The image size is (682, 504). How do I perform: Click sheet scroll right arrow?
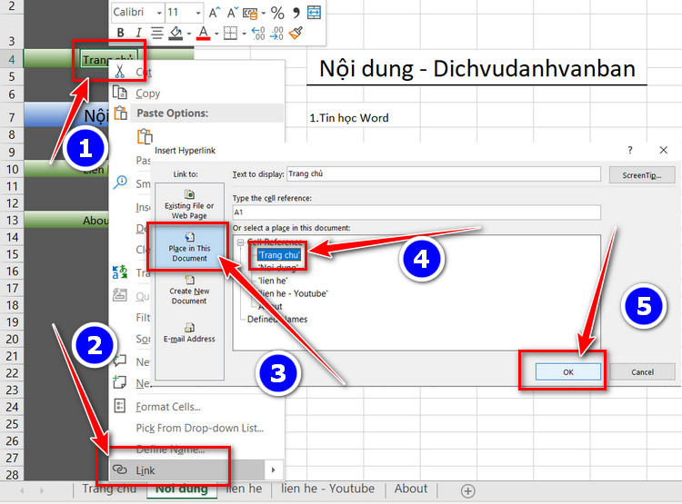[x=42, y=490]
